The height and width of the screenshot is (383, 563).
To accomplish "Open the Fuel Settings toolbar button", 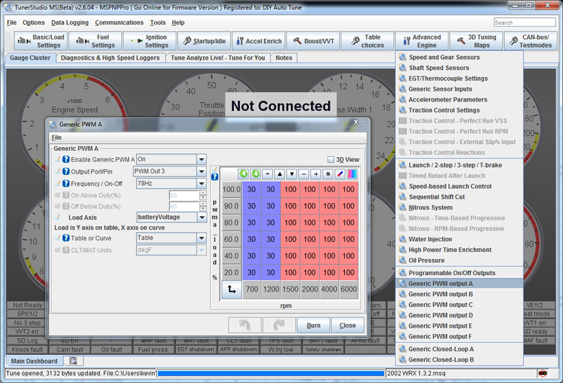I will coord(98,41).
